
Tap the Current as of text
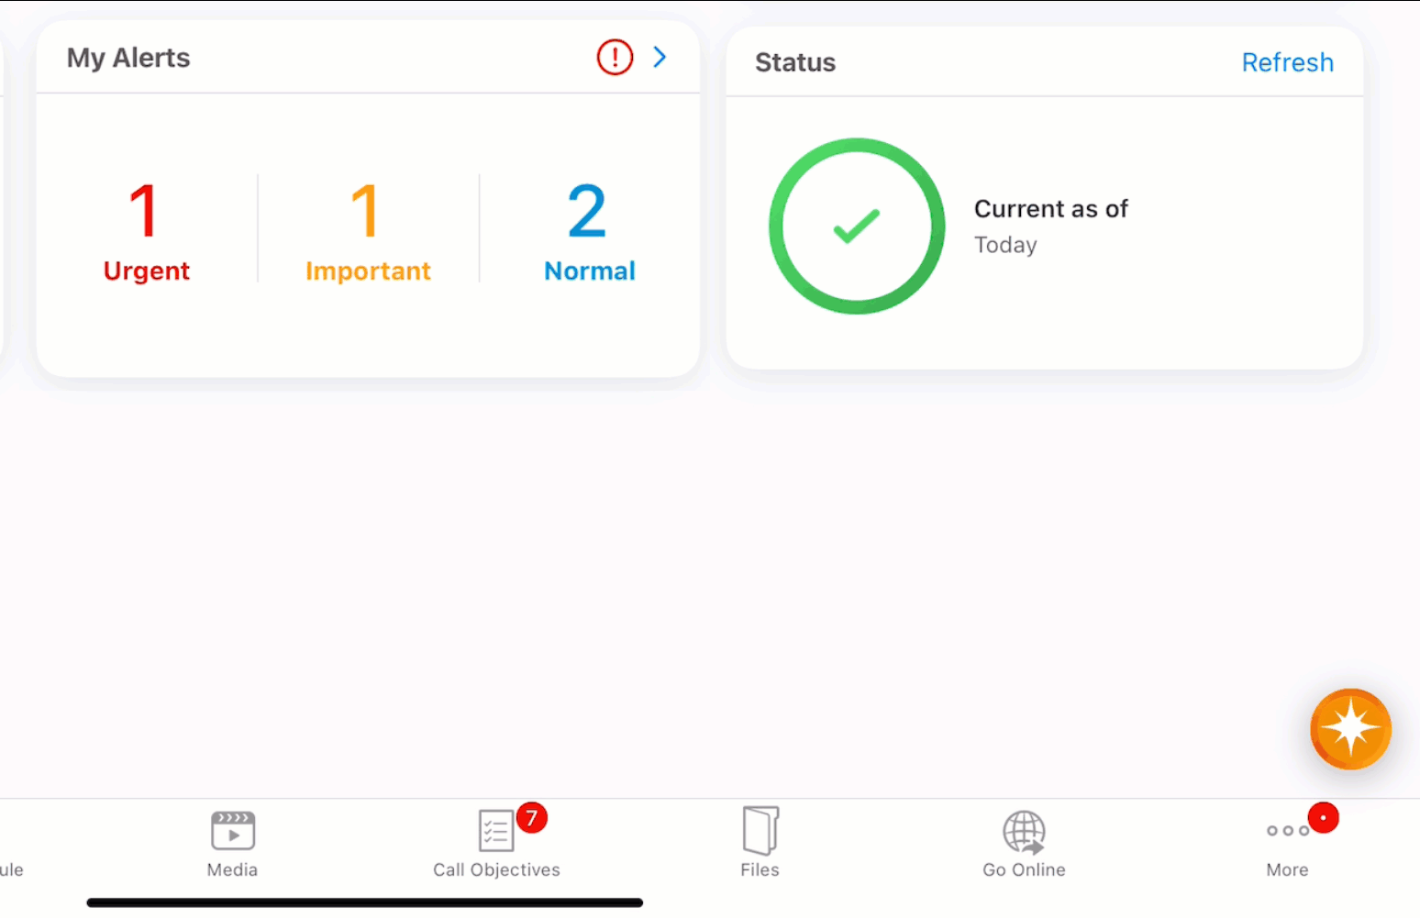[1050, 209]
